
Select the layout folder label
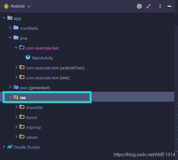pos(31,118)
